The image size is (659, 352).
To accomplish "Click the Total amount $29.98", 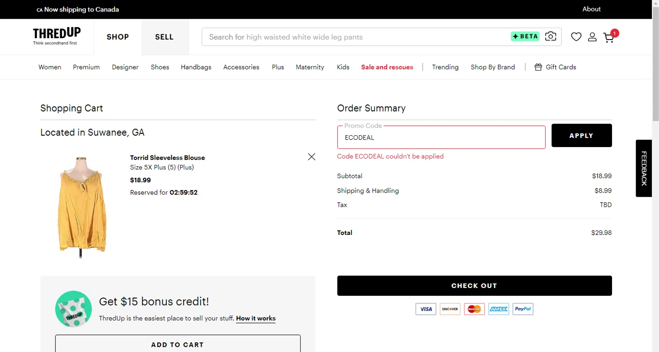I will point(601,233).
